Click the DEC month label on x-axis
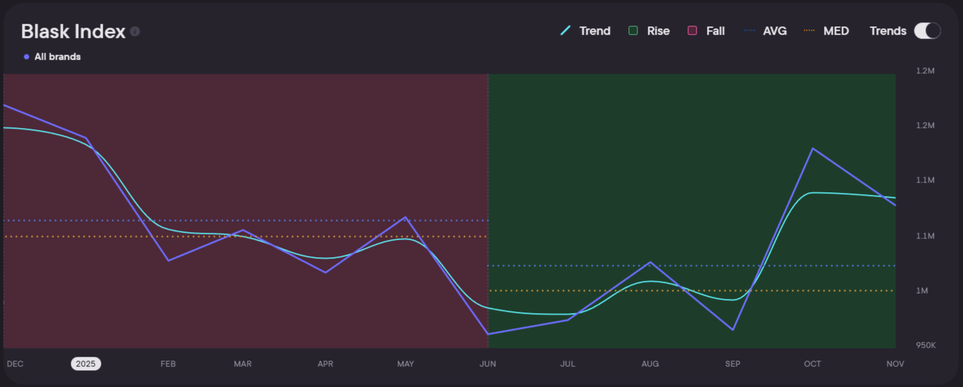The width and height of the screenshot is (963, 387). [15, 364]
